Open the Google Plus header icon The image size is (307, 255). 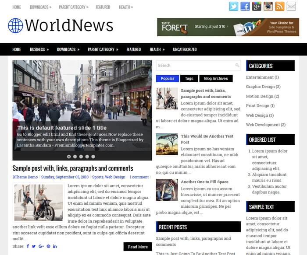coord(257,7)
